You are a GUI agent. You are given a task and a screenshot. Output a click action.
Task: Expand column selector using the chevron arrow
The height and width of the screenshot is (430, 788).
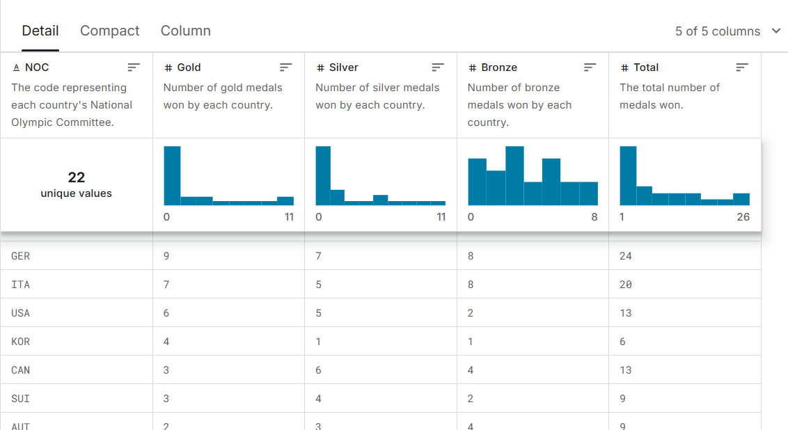pyautogui.click(x=776, y=31)
